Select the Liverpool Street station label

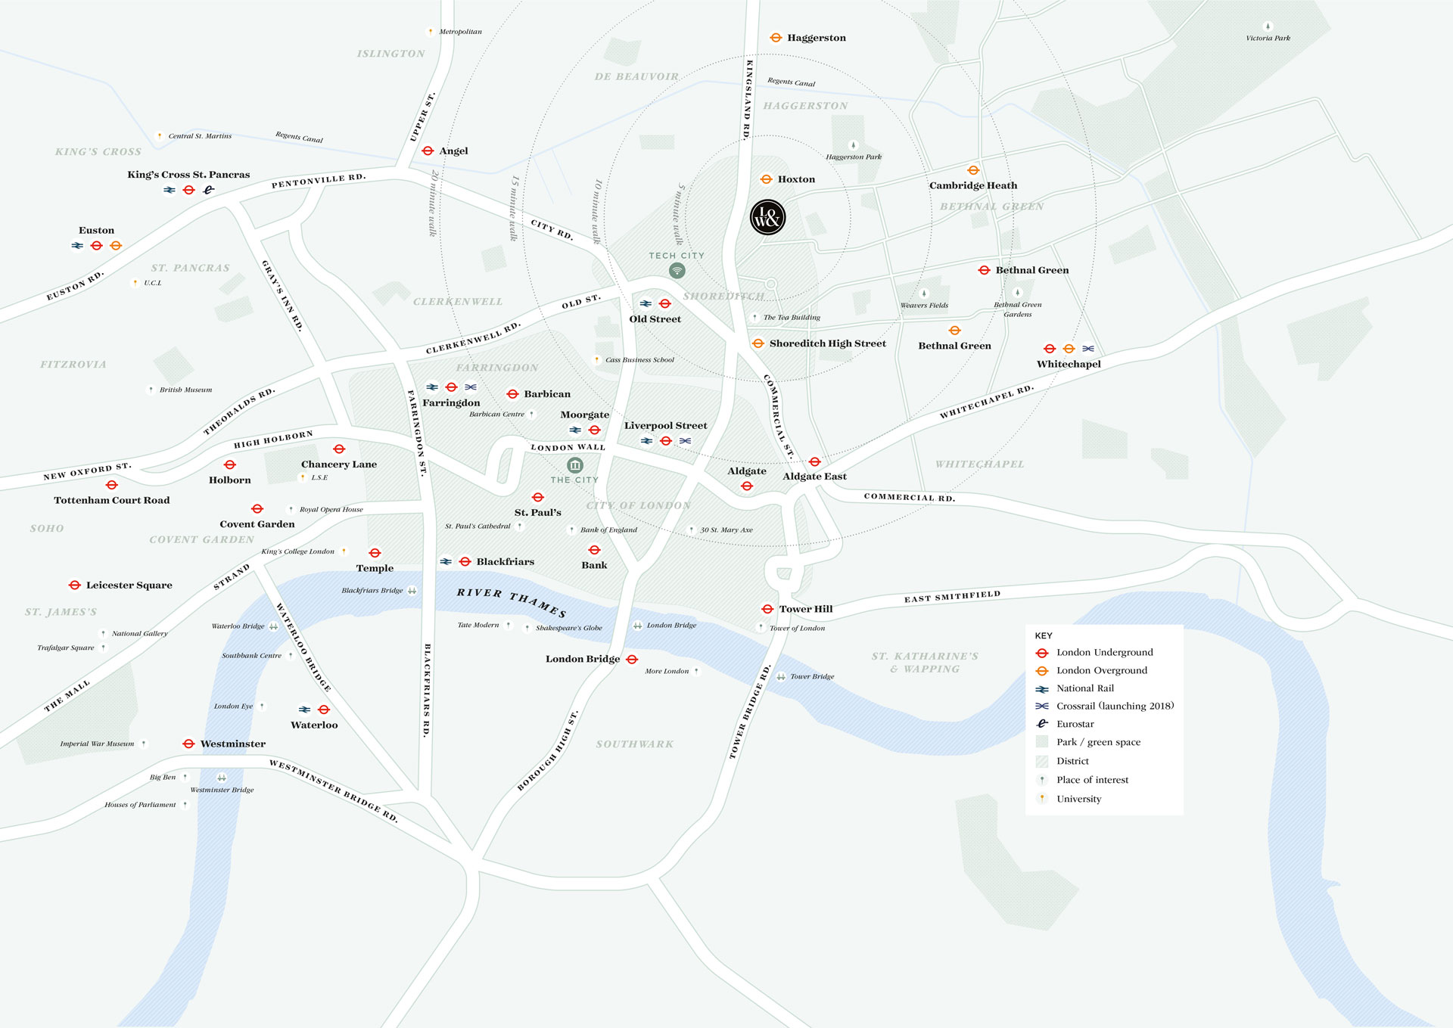665,426
